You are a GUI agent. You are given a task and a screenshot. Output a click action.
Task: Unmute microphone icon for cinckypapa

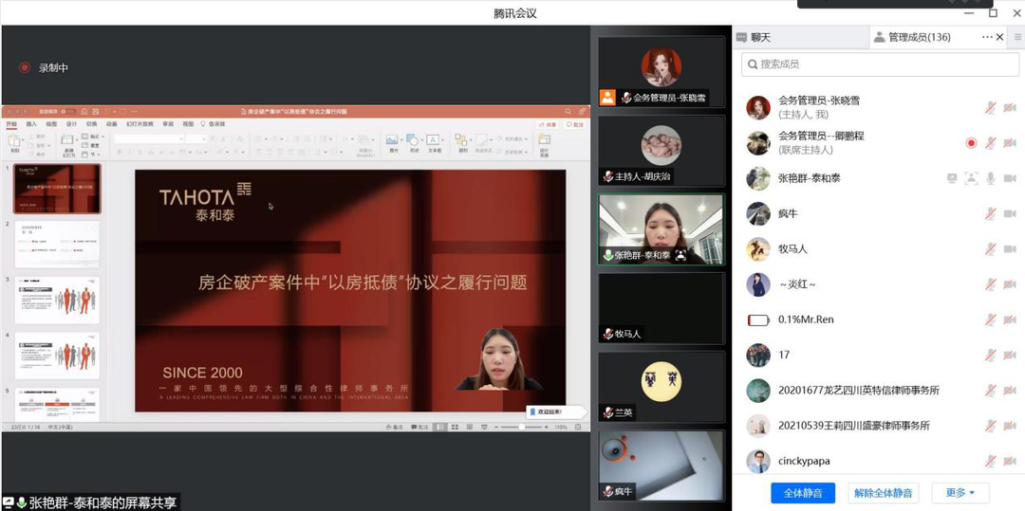point(991,461)
